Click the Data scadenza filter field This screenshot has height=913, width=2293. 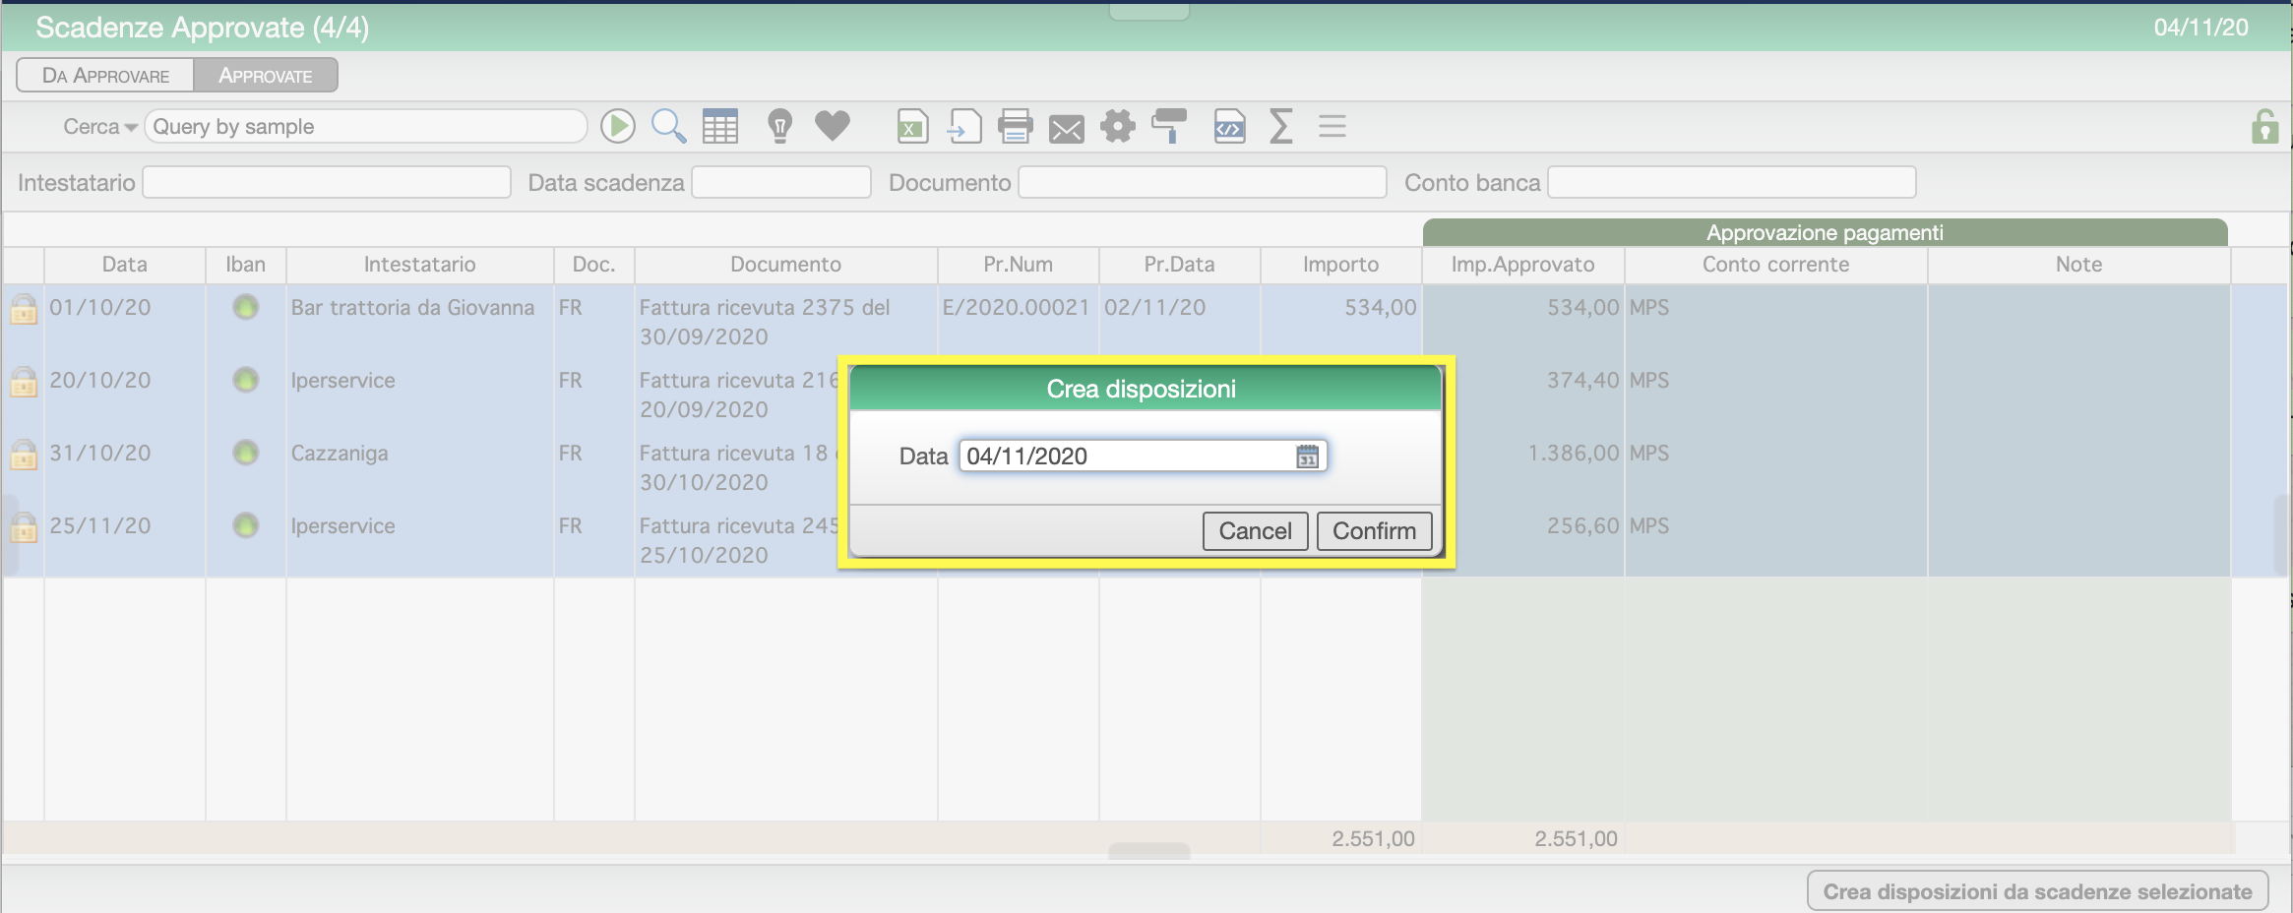[x=781, y=182]
